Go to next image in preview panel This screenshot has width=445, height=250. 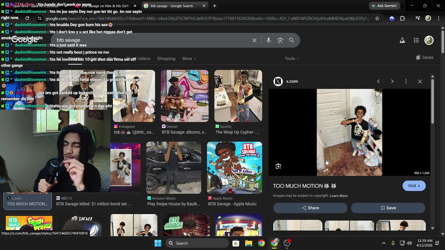tap(392, 81)
